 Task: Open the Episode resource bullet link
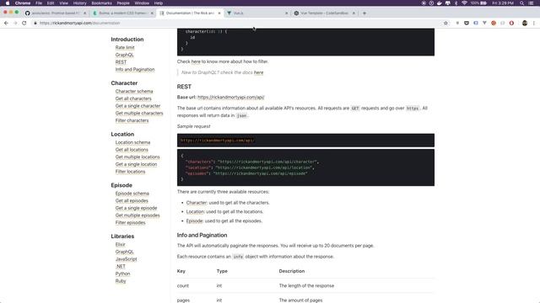[194, 221]
